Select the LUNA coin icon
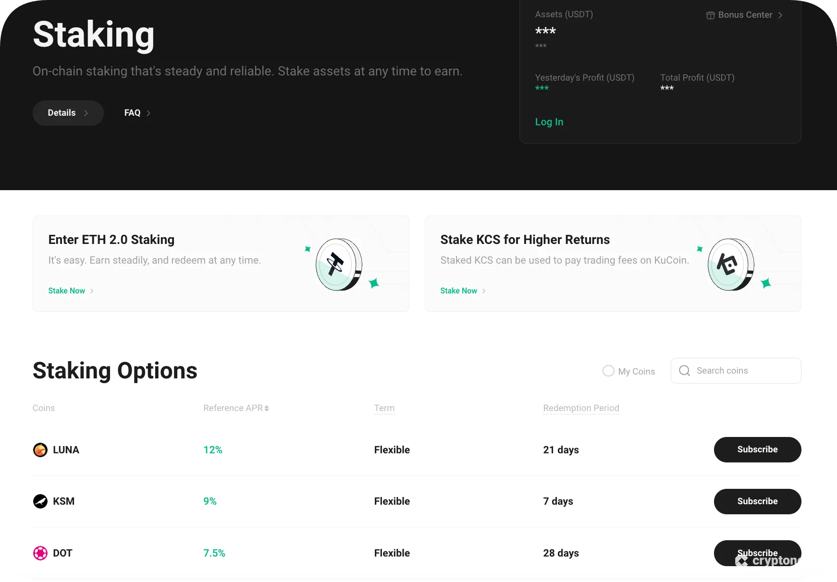Image resolution: width=837 pixels, height=582 pixels. 40,450
